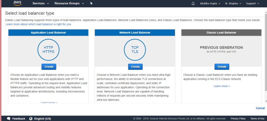Click the PREVIOUS GENERATION text

(221, 48)
